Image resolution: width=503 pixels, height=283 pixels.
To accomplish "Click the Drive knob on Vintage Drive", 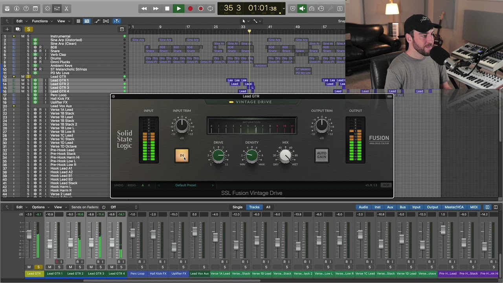I will click(218, 156).
